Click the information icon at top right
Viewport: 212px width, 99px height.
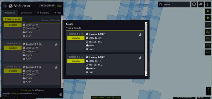(x=208, y=4)
